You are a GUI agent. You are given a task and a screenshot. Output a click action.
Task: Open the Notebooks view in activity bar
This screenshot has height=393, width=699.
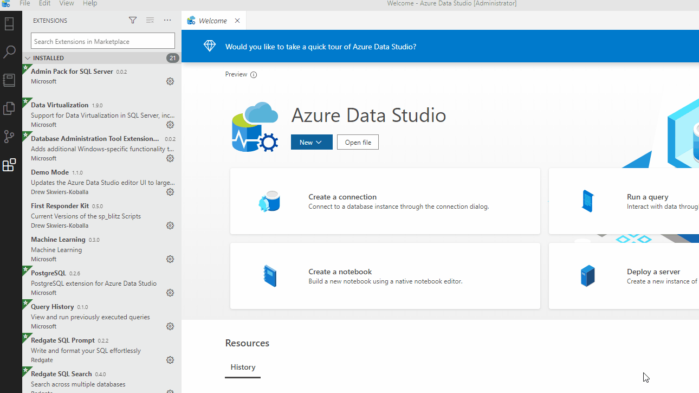tap(9, 80)
